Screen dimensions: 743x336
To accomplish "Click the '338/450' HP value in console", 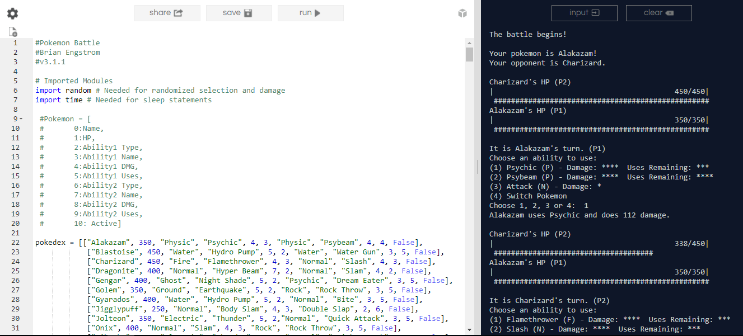I will [689, 244].
